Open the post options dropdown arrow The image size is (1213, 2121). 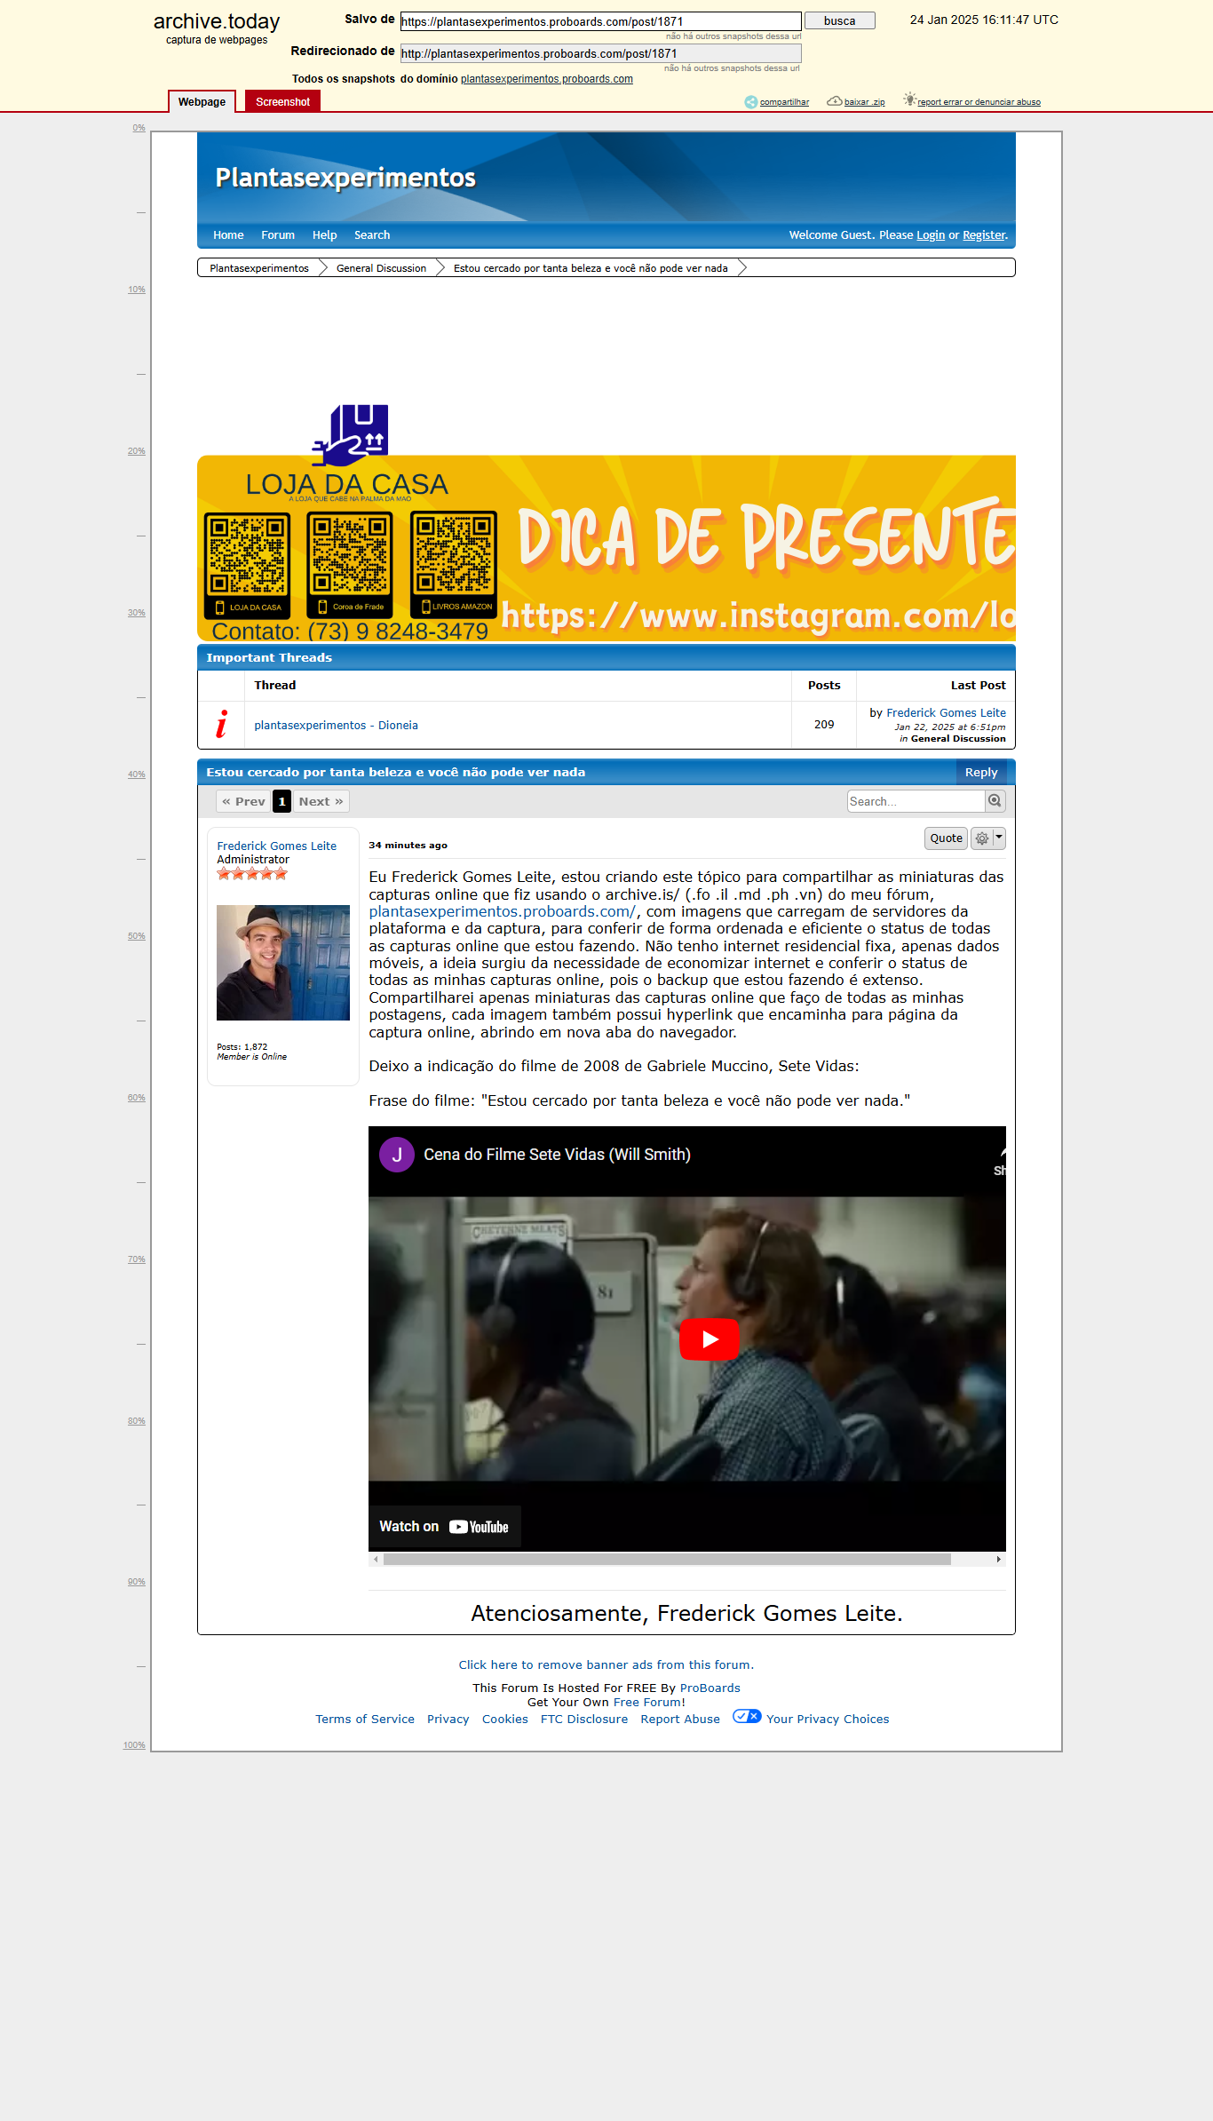coord(999,838)
